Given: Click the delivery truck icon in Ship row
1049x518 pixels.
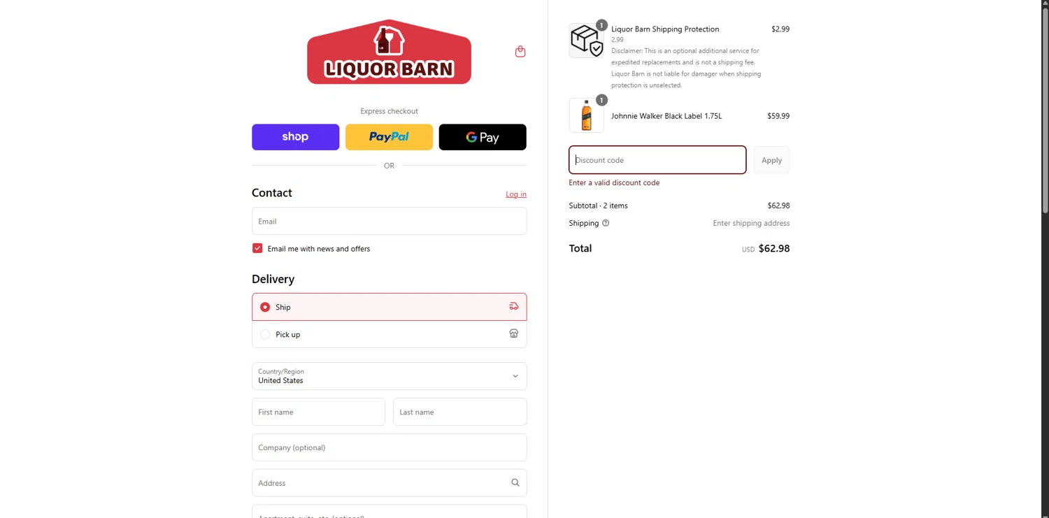Looking at the screenshot, I should [514, 306].
